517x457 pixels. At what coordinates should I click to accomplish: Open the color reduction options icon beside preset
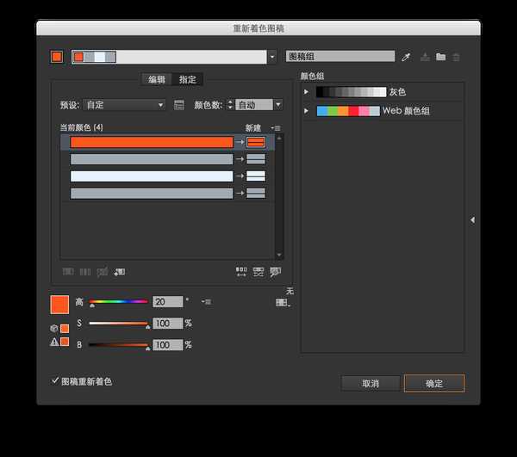pos(178,105)
